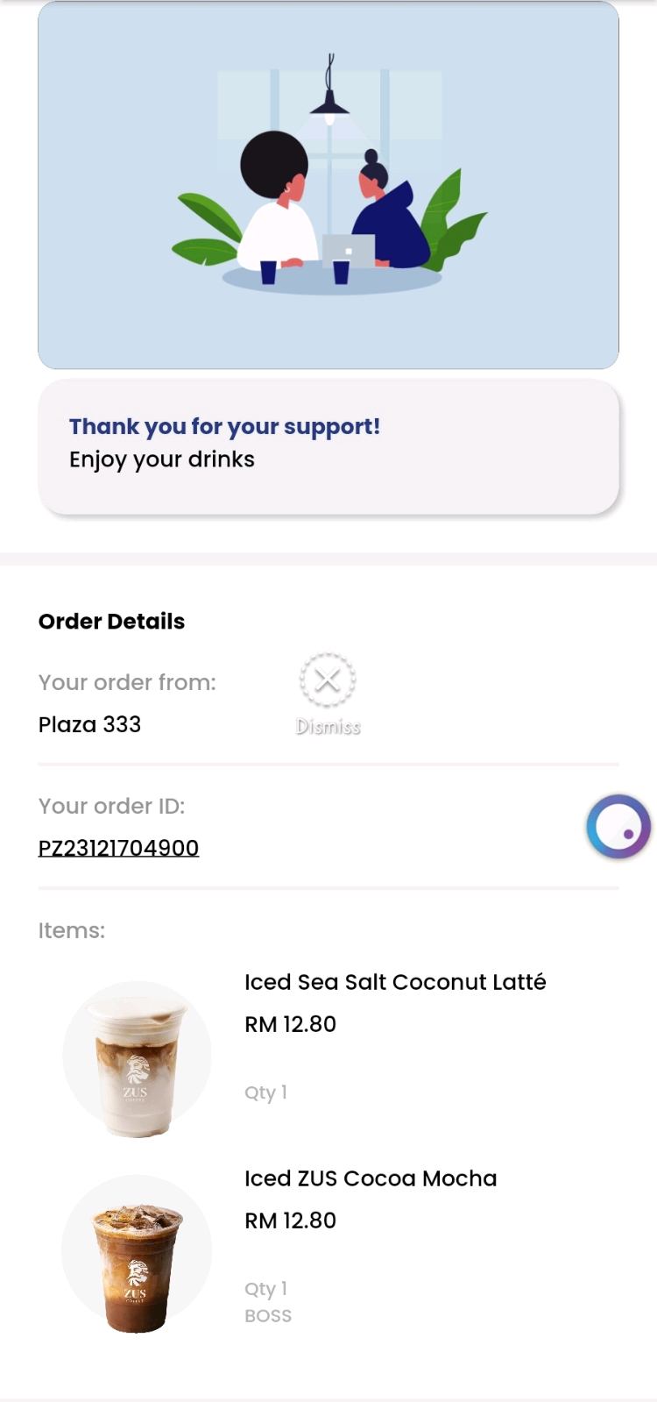Viewport: 657px width, 1402px height.
Task: Tap the 'Thank you for your support!' heading
Action: click(224, 426)
